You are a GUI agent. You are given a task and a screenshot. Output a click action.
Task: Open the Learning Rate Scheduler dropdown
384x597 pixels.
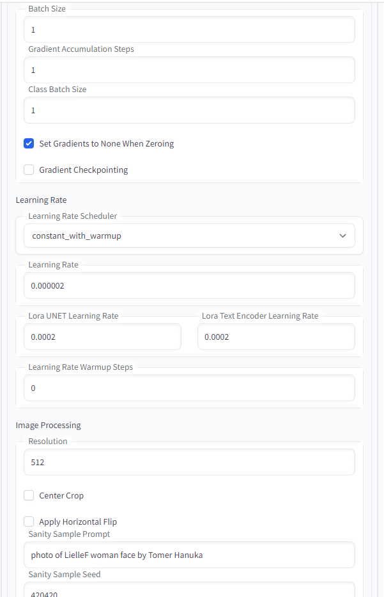coord(189,235)
